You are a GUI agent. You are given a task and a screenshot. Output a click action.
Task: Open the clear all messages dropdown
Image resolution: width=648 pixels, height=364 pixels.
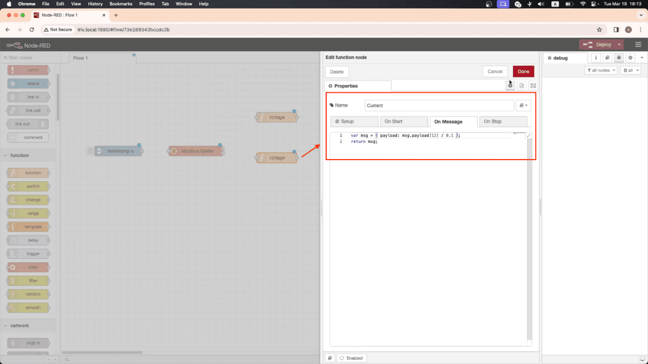pyautogui.click(x=630, y=71)
